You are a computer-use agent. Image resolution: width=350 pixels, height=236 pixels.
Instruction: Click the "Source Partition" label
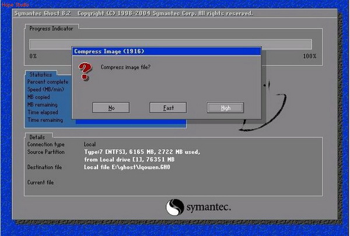(46, 152)
